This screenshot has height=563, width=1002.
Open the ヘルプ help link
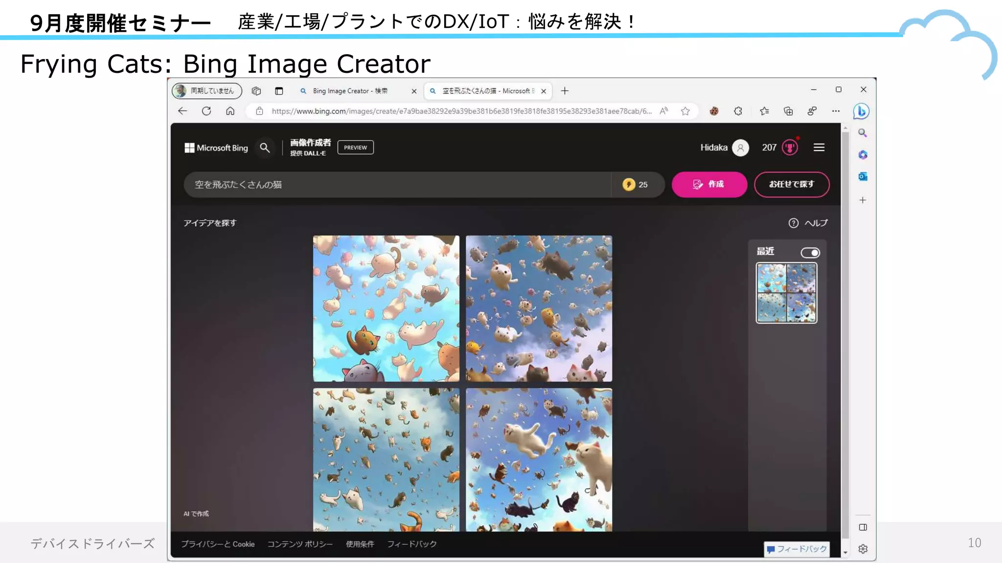(x=808, y=223)
